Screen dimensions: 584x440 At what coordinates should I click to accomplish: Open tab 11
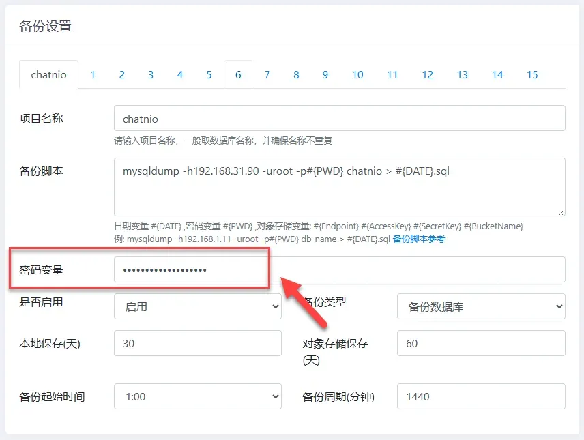tap(392, 74)
